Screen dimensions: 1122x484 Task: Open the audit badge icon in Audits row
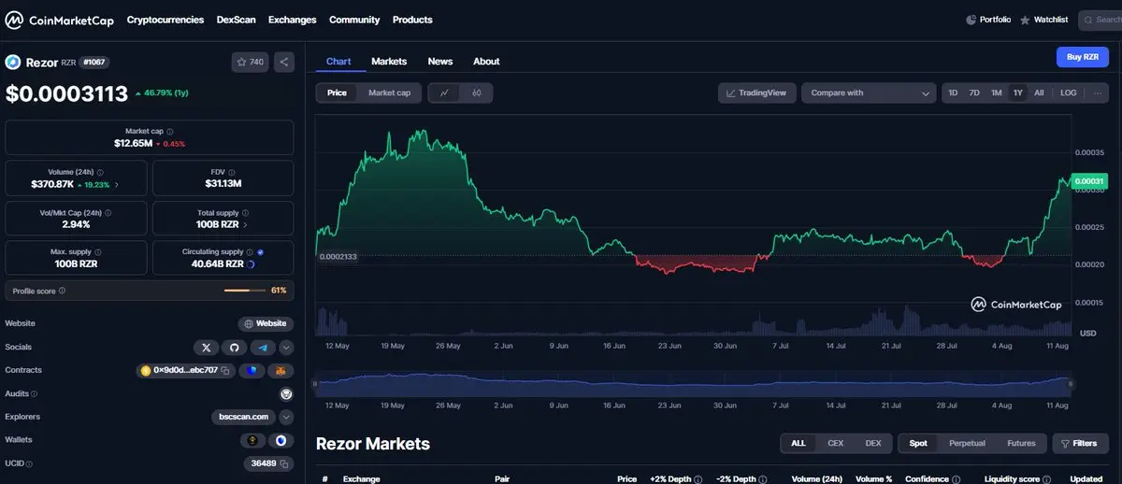pyautogui.click(x=287, y=393)
